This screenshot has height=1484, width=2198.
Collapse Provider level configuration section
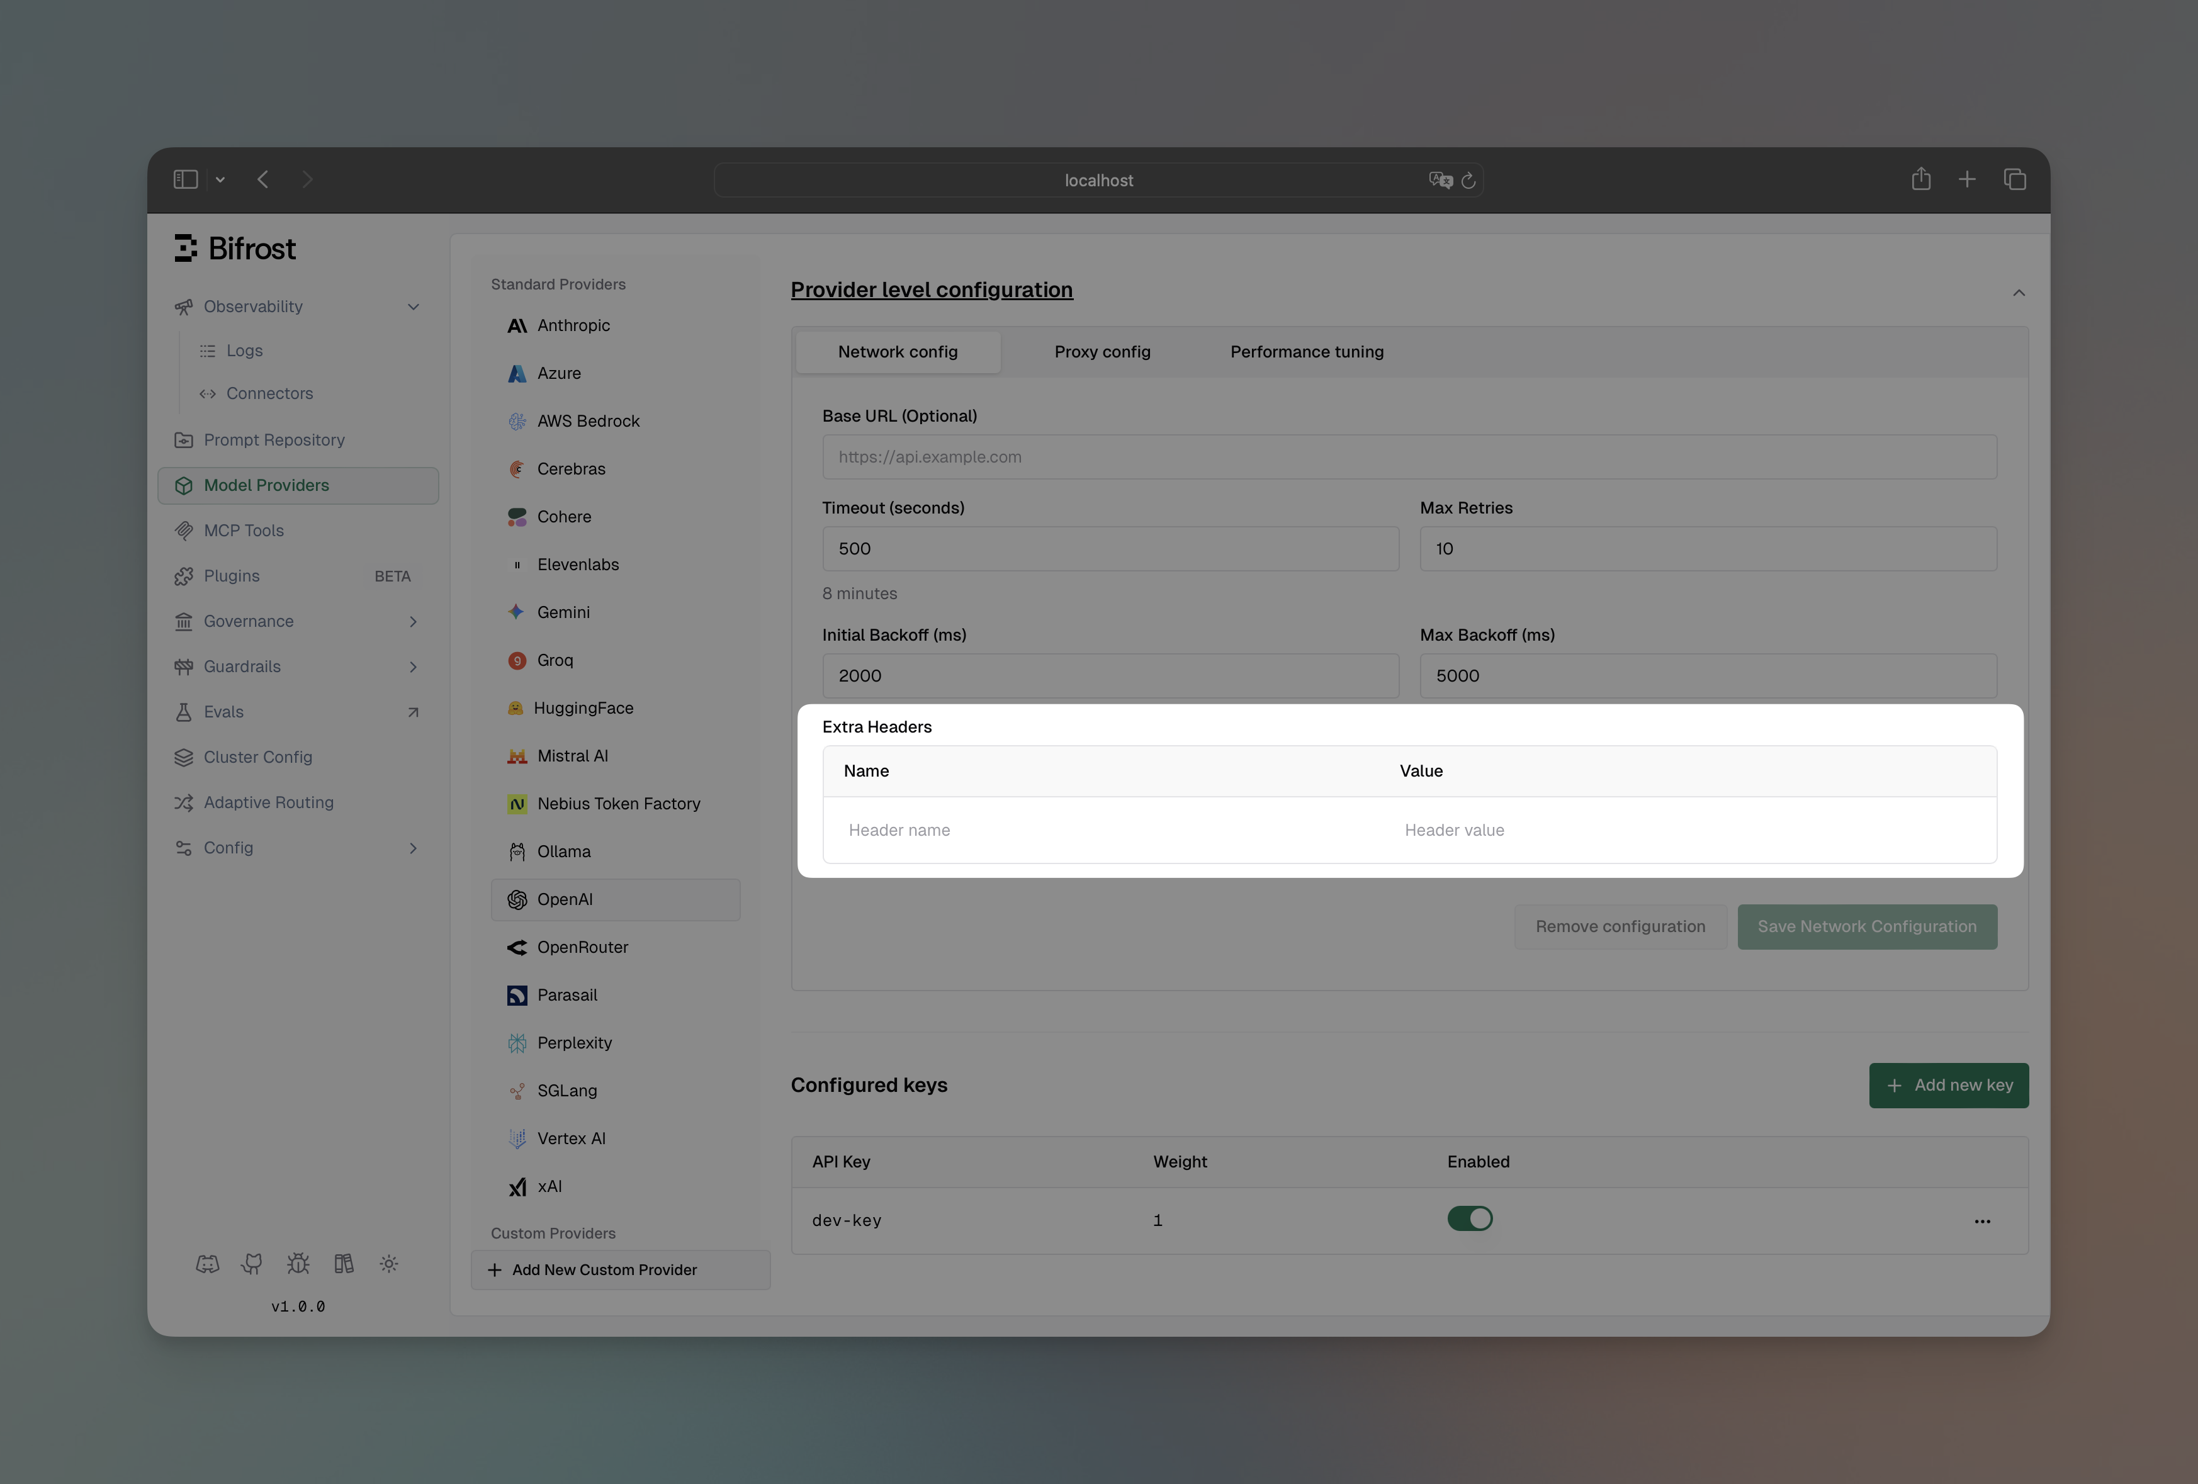click(x=2019, y=292)
